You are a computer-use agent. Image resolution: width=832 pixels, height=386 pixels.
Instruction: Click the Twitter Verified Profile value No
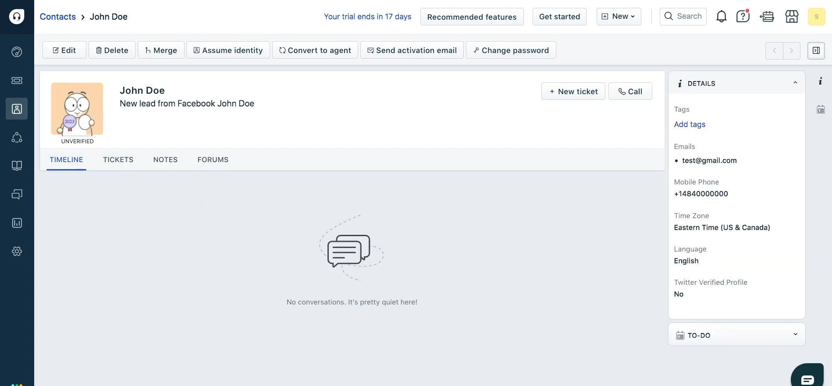click(x=679, y=294)
